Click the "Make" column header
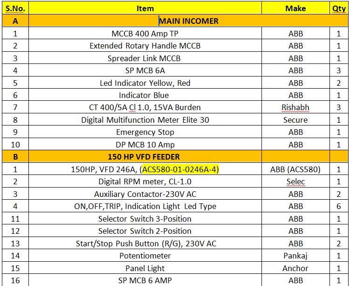The width and height of the screenshot is (350, 286). click(x=295, y=8)
